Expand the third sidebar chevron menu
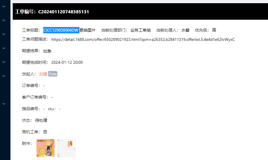The height and width of the screenshot is (160, 268). (x=4, y=34)
